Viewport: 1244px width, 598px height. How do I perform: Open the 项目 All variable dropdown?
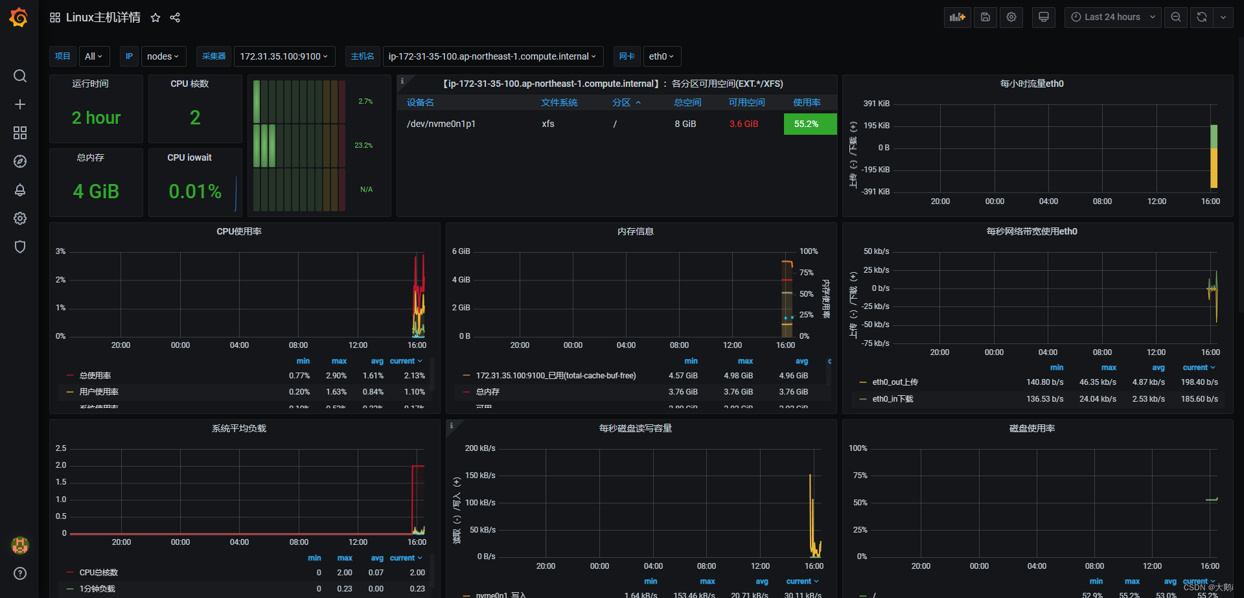point(94,56)
